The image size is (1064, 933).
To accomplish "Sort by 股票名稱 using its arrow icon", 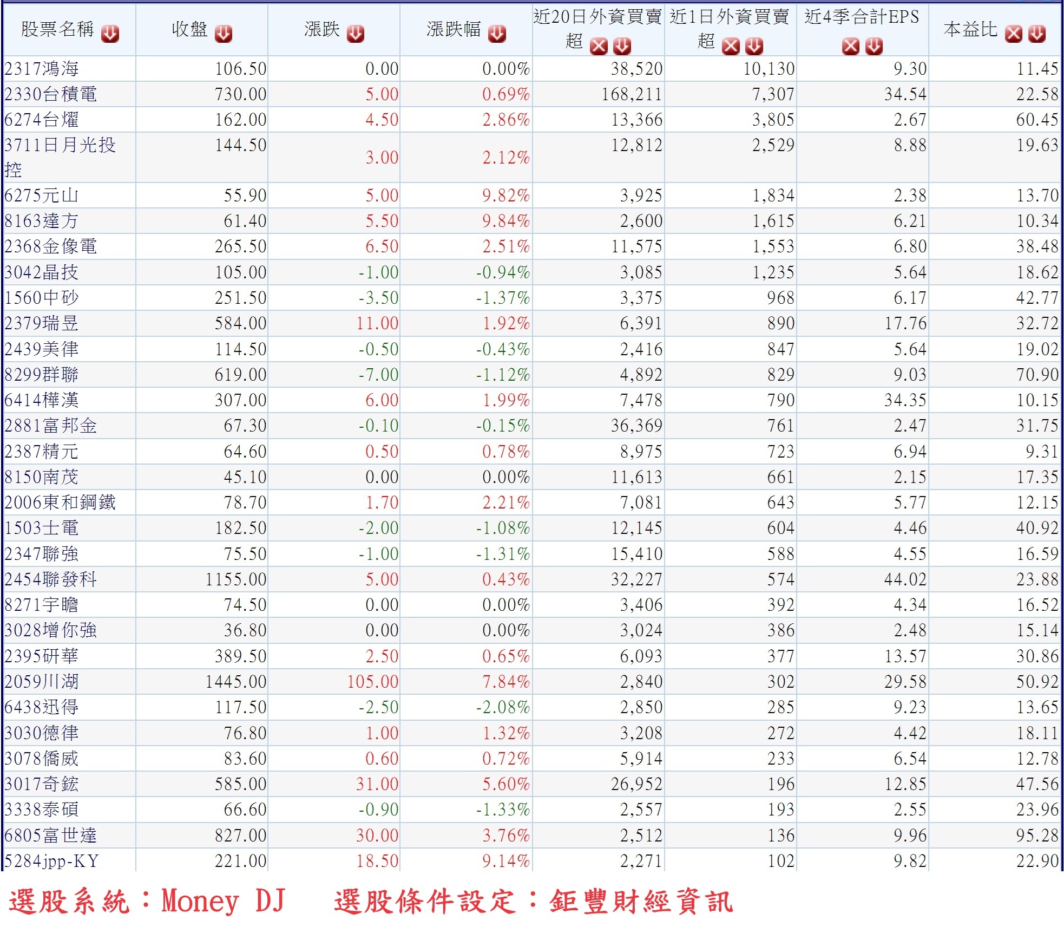I will [x=110, y=34].
